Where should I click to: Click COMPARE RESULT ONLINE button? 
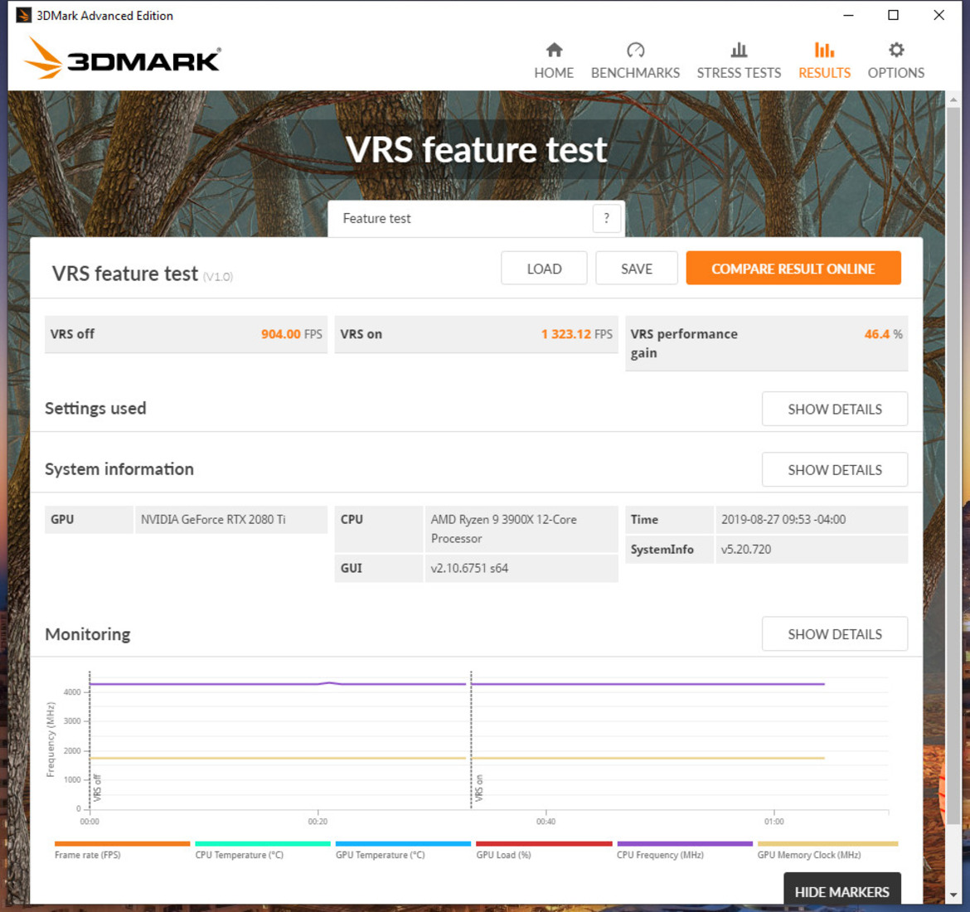click(x=793, y=269)
